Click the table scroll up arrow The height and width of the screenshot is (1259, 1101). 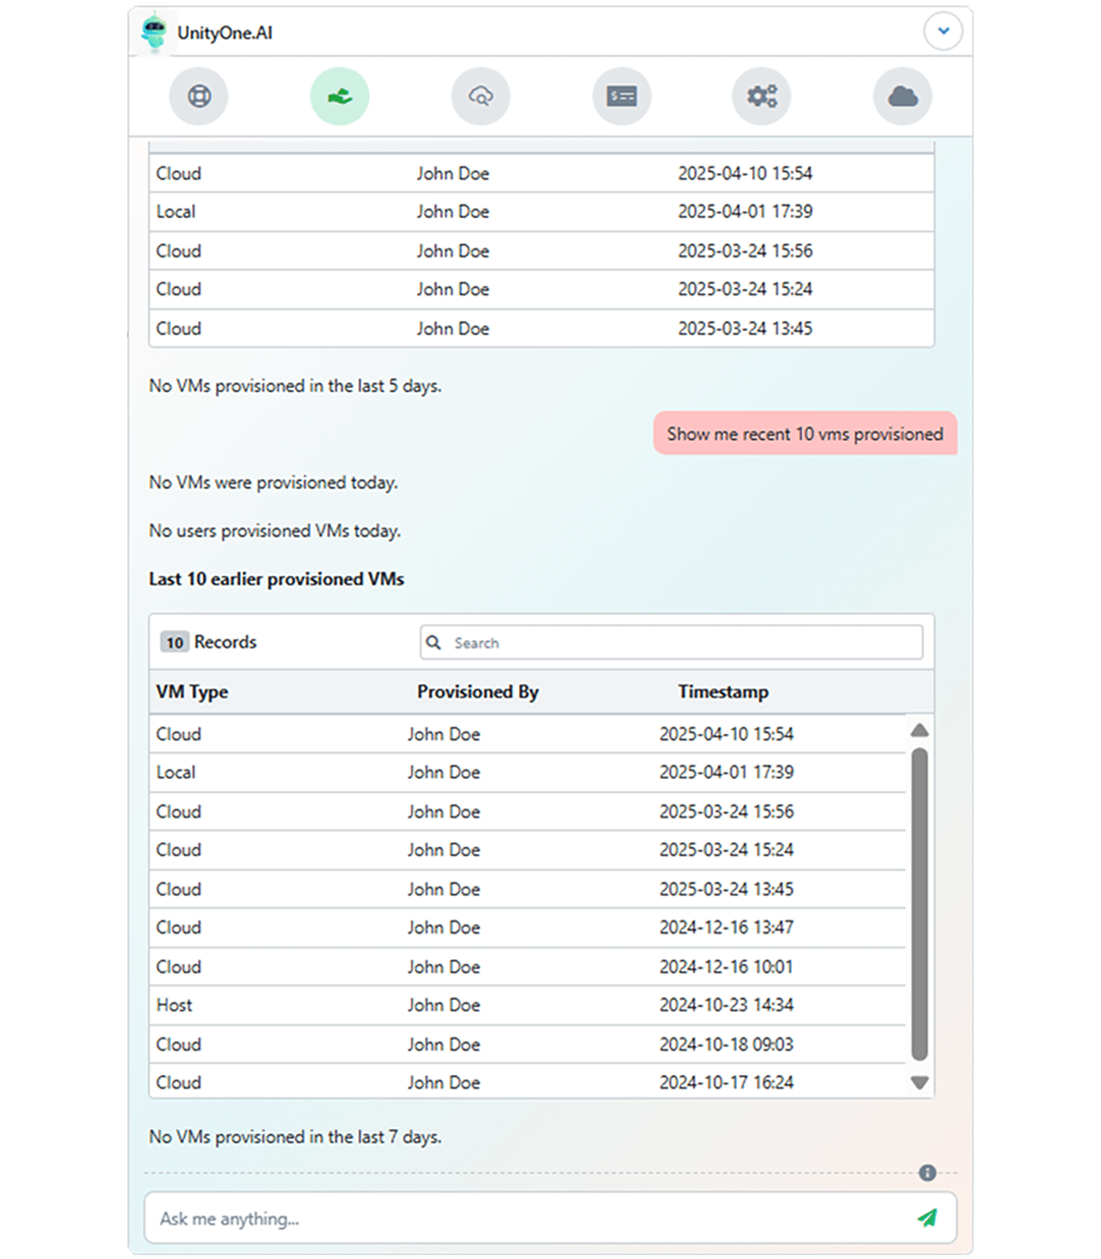pyautogui.click(x=919, y=730)
